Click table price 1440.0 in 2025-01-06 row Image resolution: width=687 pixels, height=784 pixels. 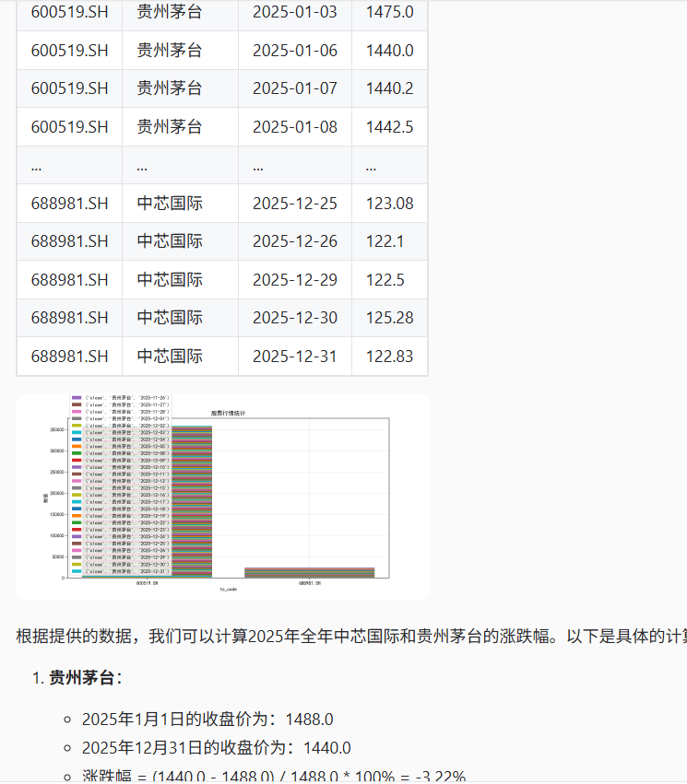[x=389, y=51]
